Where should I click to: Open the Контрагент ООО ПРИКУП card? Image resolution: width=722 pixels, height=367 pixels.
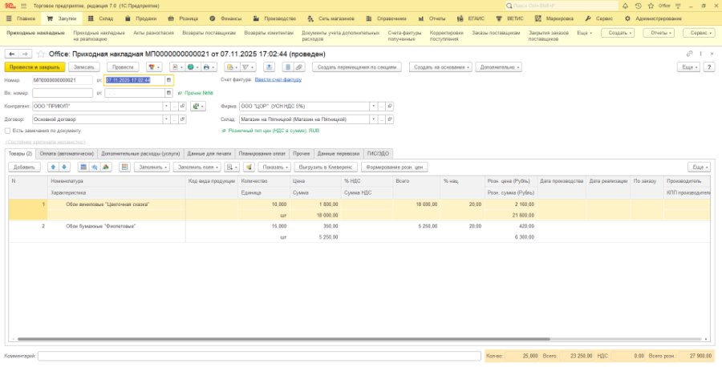(182, 107)
